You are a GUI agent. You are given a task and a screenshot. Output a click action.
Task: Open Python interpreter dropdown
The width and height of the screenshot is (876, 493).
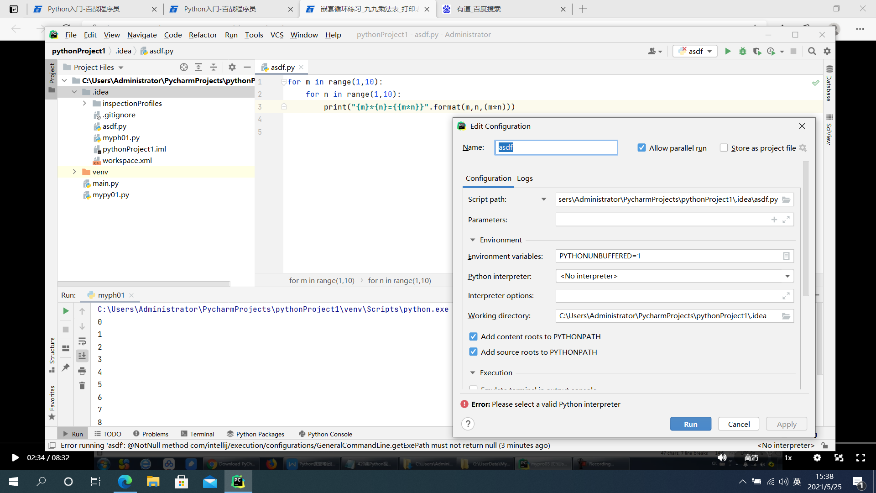click(787, 276)
